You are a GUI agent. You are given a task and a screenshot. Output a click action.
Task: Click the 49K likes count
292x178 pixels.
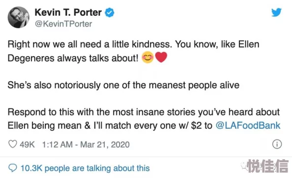pyautogui.click(x=27, y=144)
